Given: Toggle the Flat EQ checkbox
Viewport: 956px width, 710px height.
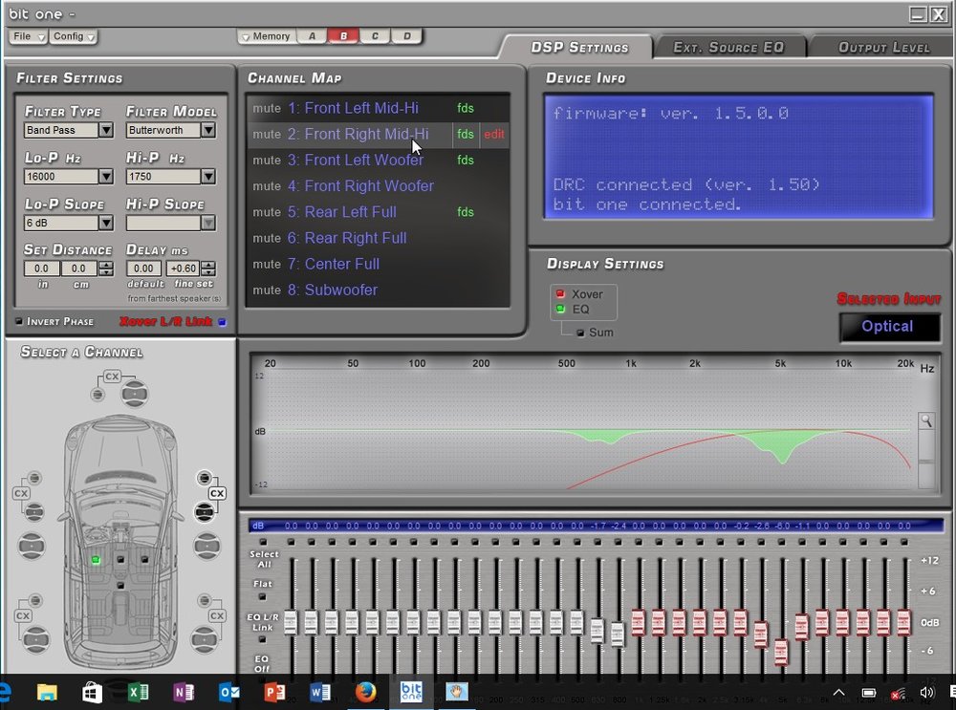Looking at the screenshot, I should point(262,596).
